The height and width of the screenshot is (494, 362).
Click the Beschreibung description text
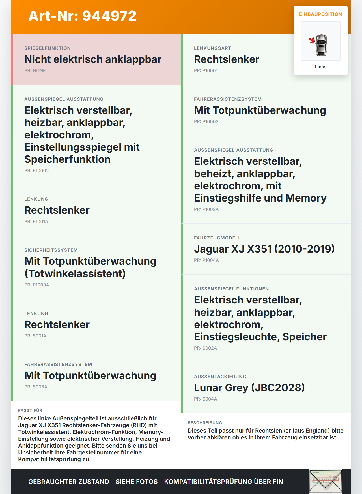pos(266,434)
